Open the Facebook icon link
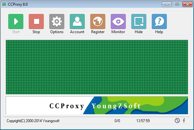Image resolution: width=194 pixels, height=130 pixels. coord(184,121)
